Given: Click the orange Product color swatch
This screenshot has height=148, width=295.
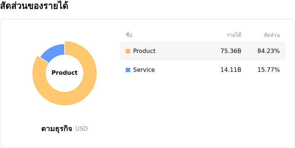Looking at the screenshot, I should 128,51.
